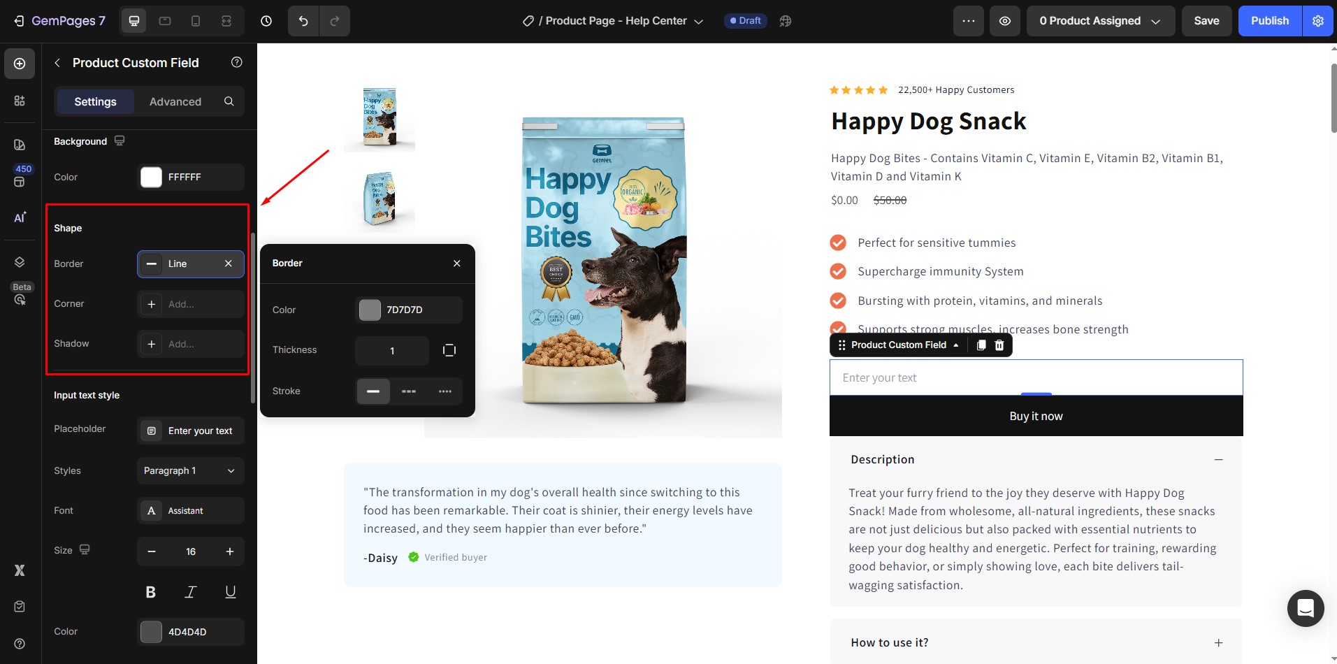Switch to the Advanced tab
This screenshot has height=664, width=1337.
(x=175, y=101)
